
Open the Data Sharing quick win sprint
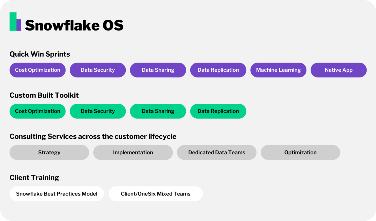click(x=158, y=70)
